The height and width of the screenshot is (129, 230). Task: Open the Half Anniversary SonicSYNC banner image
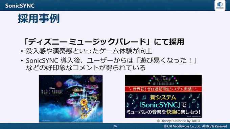pos(163,96)
